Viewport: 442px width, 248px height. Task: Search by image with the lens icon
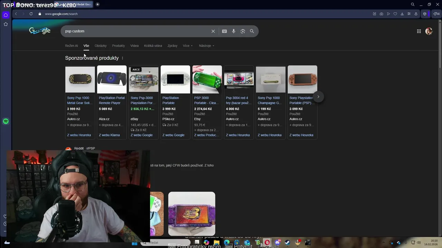click(x=243, y=31)
